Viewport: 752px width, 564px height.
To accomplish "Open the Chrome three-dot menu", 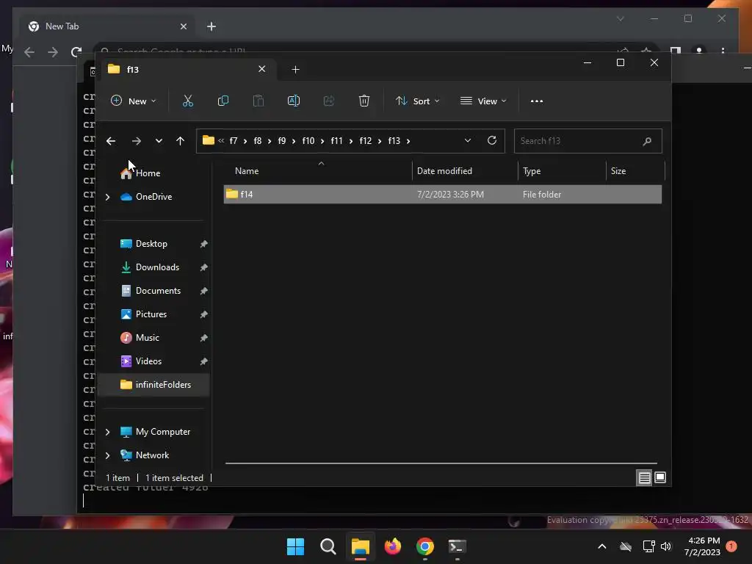I will 723,51.
